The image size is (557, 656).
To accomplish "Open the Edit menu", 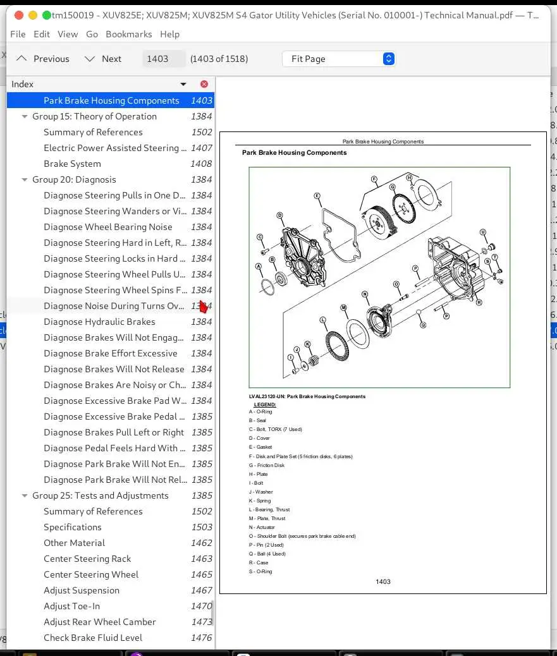I will point(42,34).
